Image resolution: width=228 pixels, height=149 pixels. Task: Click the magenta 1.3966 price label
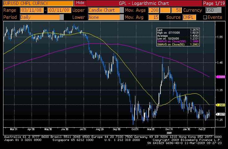pyautogui.click(x=221, y=77)
